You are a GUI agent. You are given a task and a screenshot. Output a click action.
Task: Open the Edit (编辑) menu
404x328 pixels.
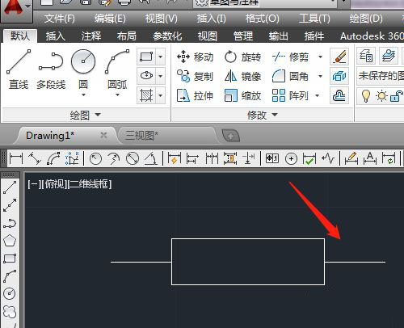110,19
